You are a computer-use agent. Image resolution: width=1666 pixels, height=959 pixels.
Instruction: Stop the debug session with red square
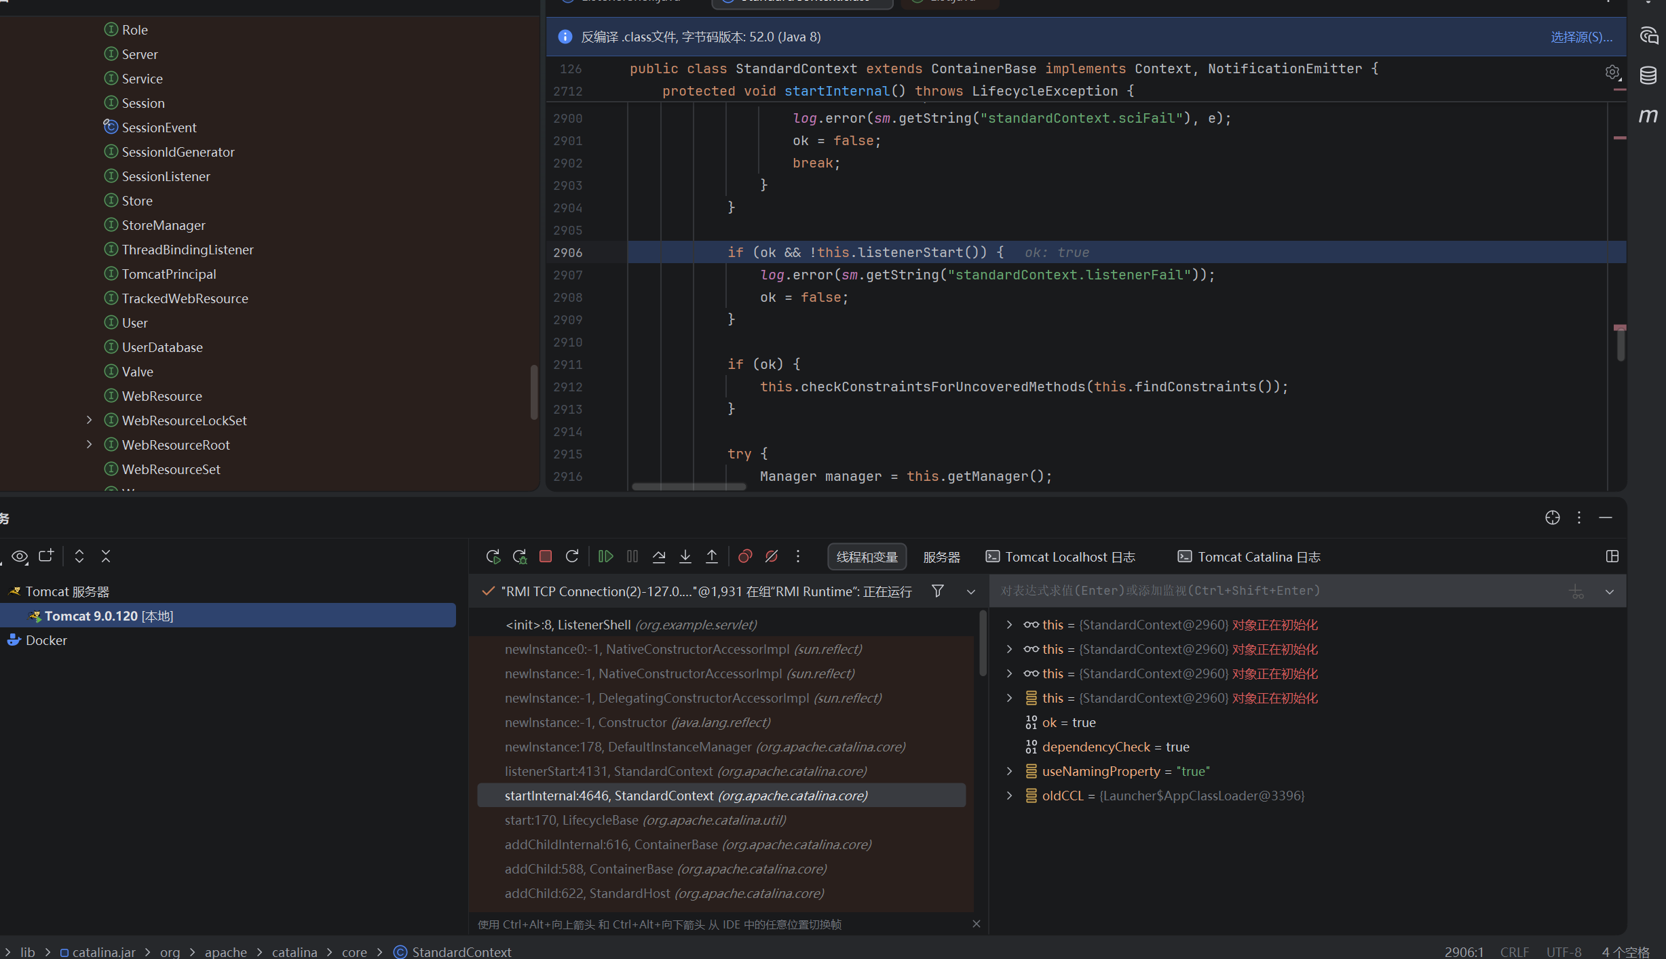point(546,557)
